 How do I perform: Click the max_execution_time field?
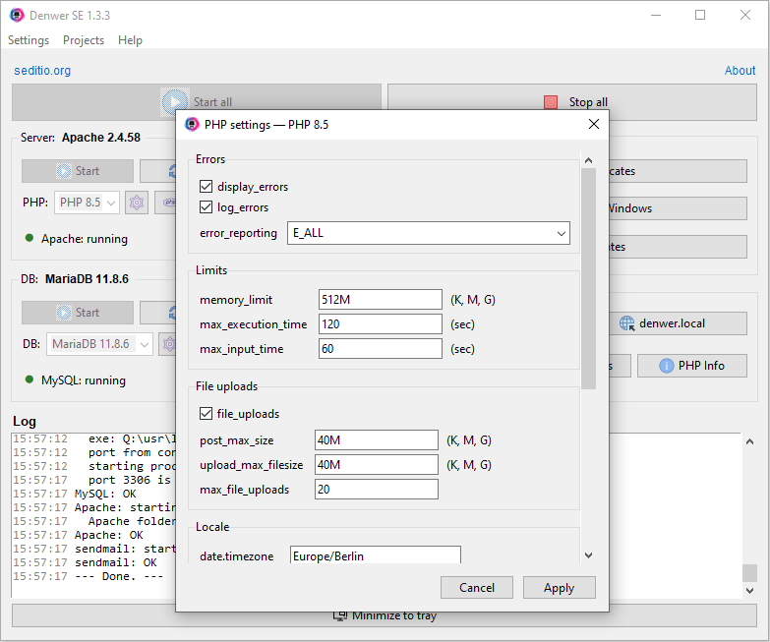381,323
